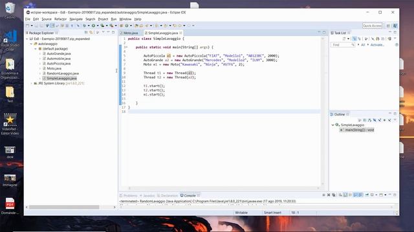This screenshot has width=414, height=232.
Task: Toggle Link with Editor in Package Explorer
Action: (x=91, y=32)
